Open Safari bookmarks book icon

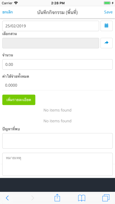(82, 198)
